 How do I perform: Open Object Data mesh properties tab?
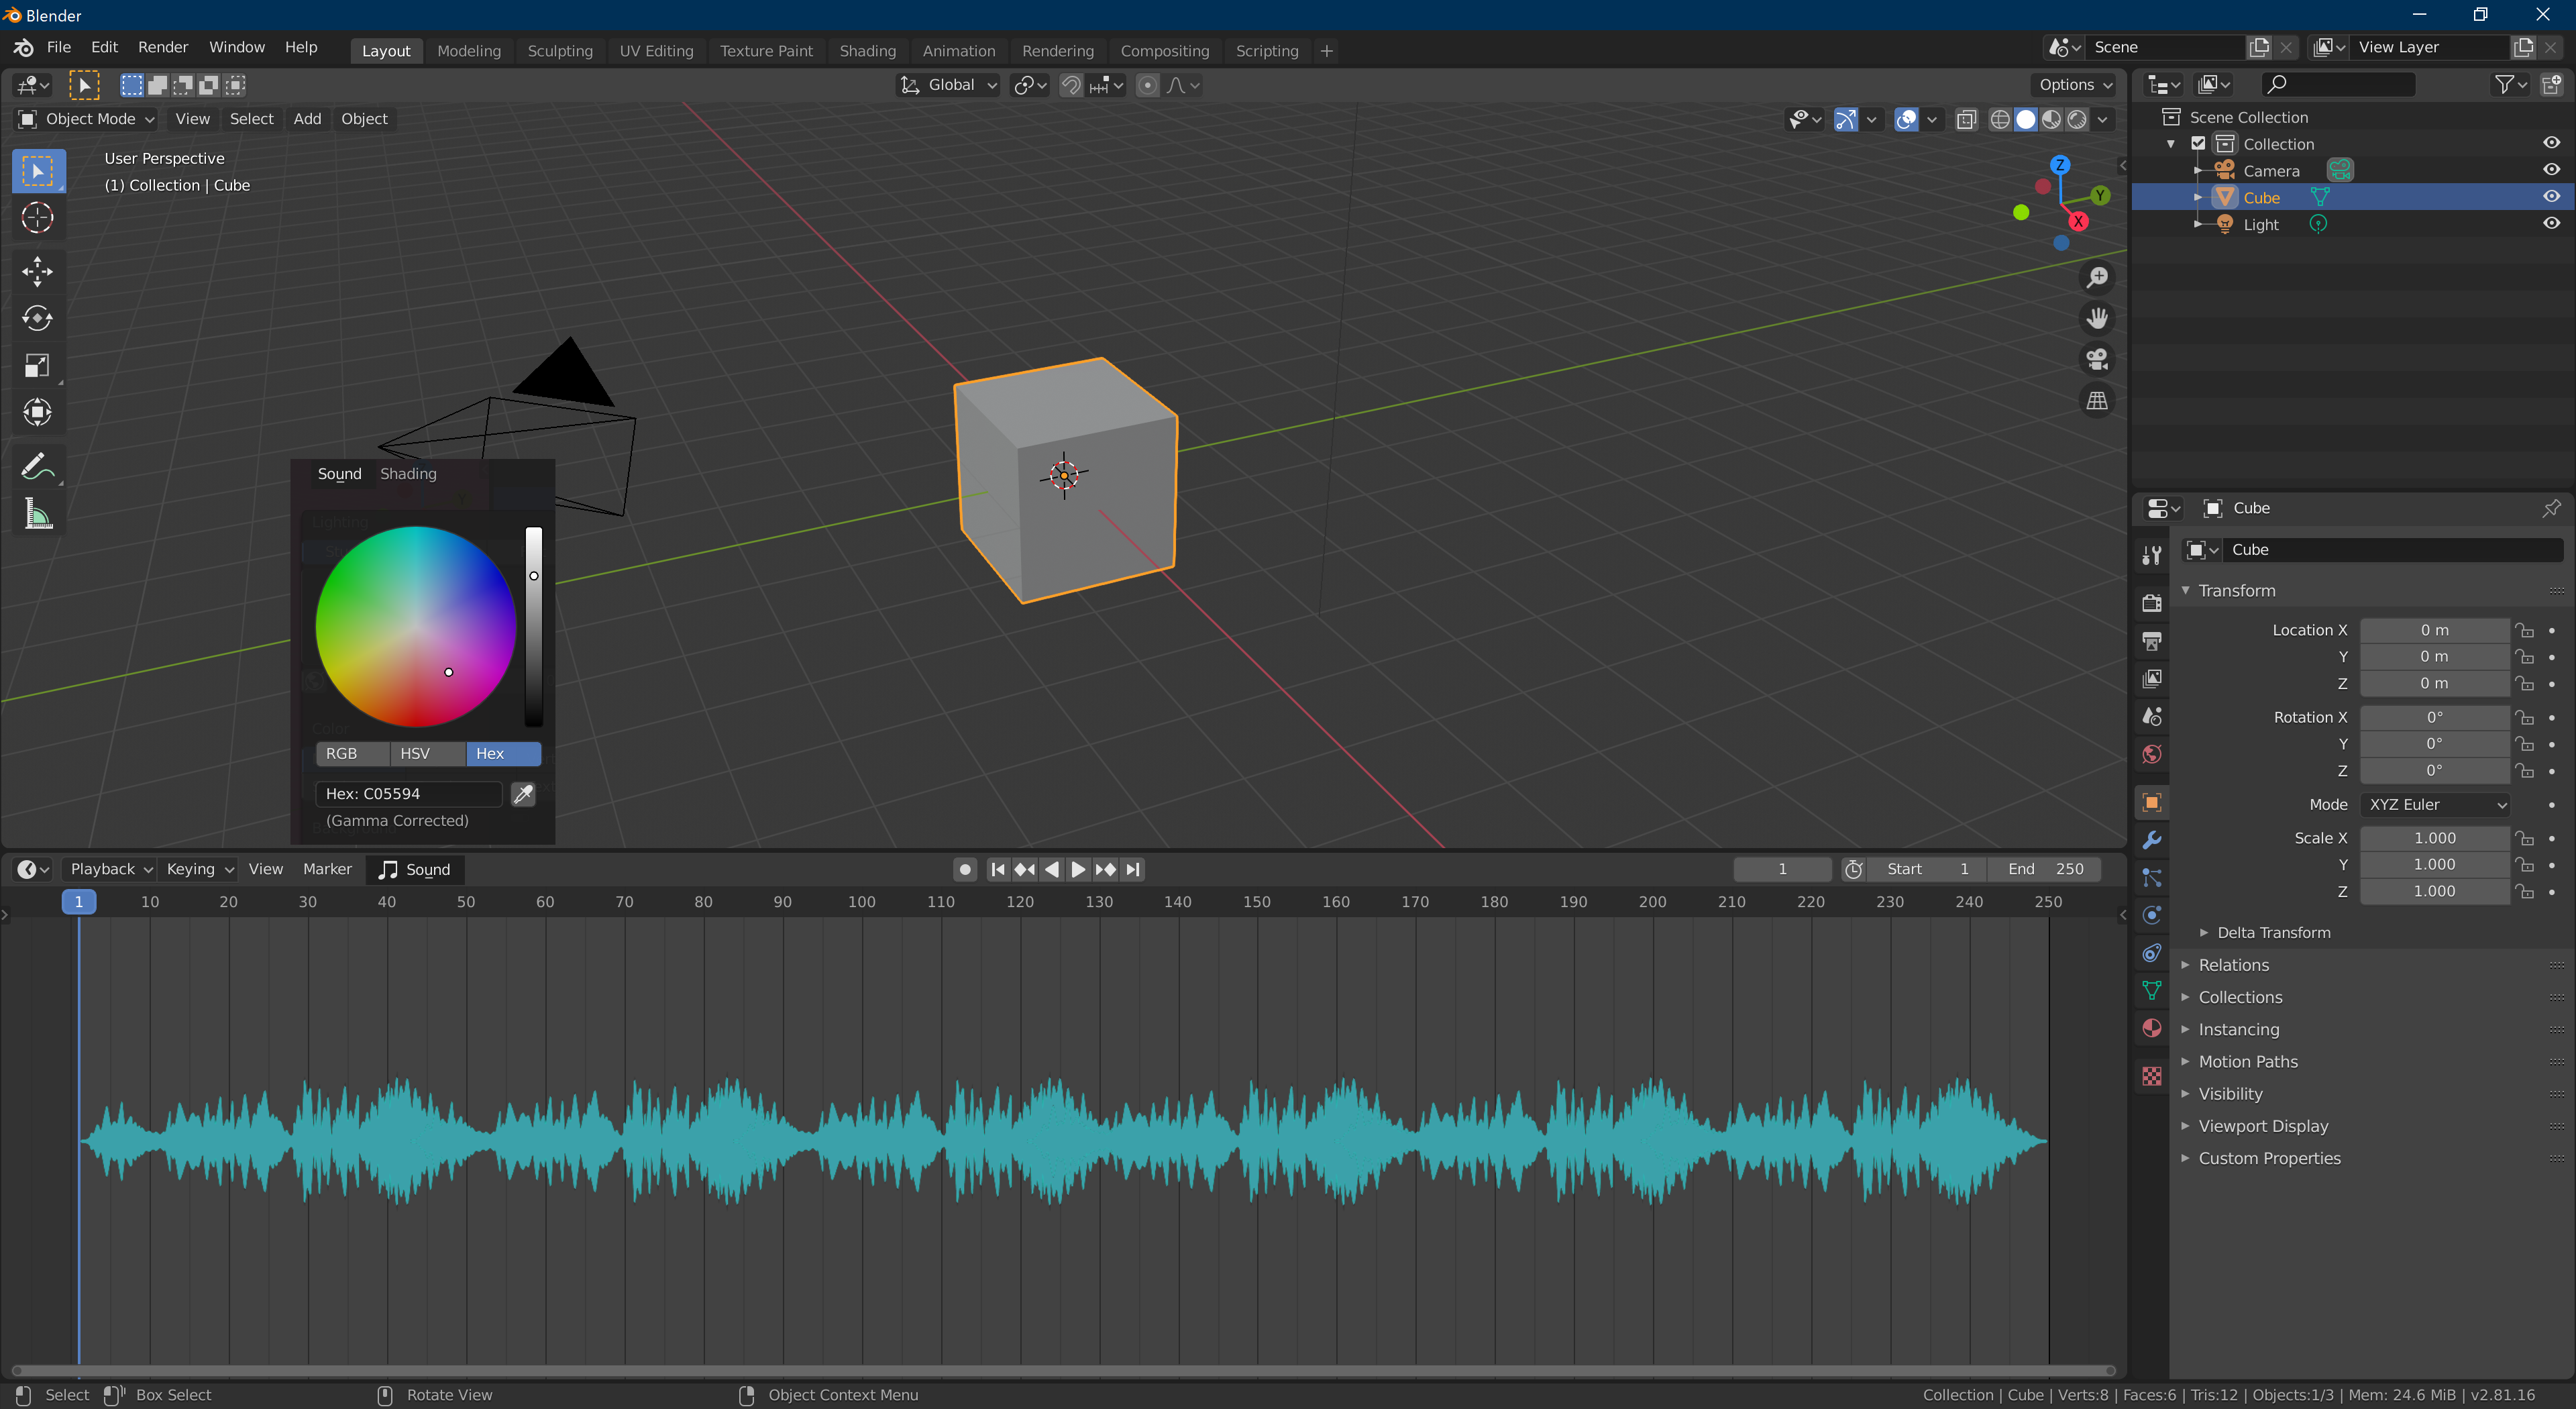tap(2152, 990)
